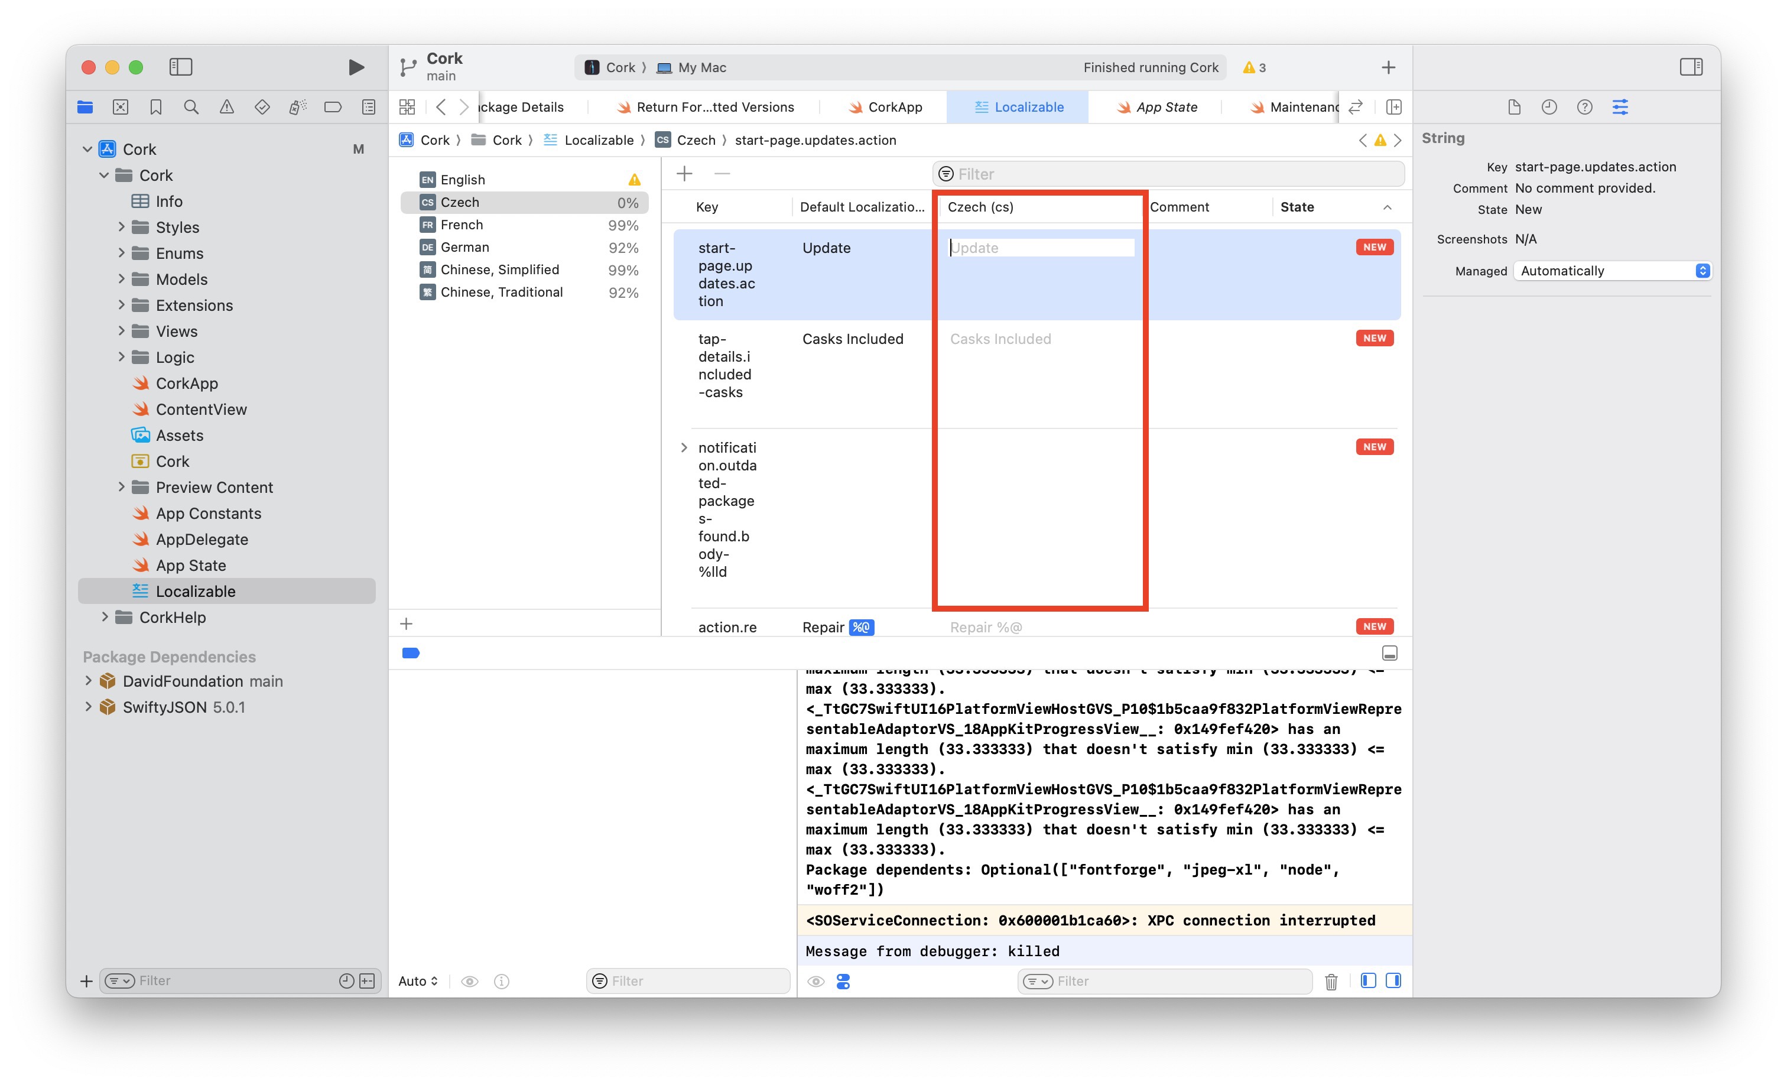This screenshot has height=1085, width=1787.
Task: Open the Breakpoint navigator icon
Action: tap(333, 108)
